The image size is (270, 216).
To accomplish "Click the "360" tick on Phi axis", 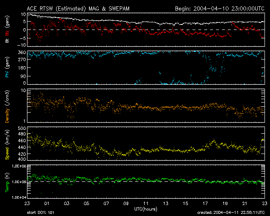I will tap(22, 52).
